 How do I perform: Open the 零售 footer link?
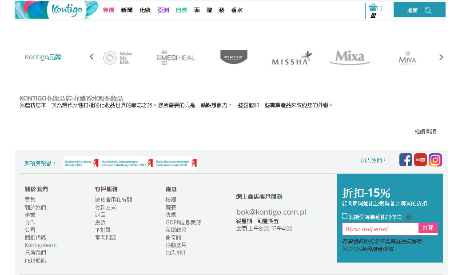[x=30, y=200]
